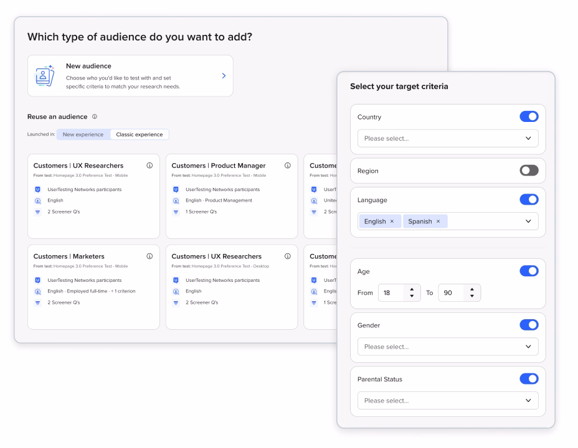Open the Country Please select dropdown
Screen dimensions: 578x448
tap(448, 138)
